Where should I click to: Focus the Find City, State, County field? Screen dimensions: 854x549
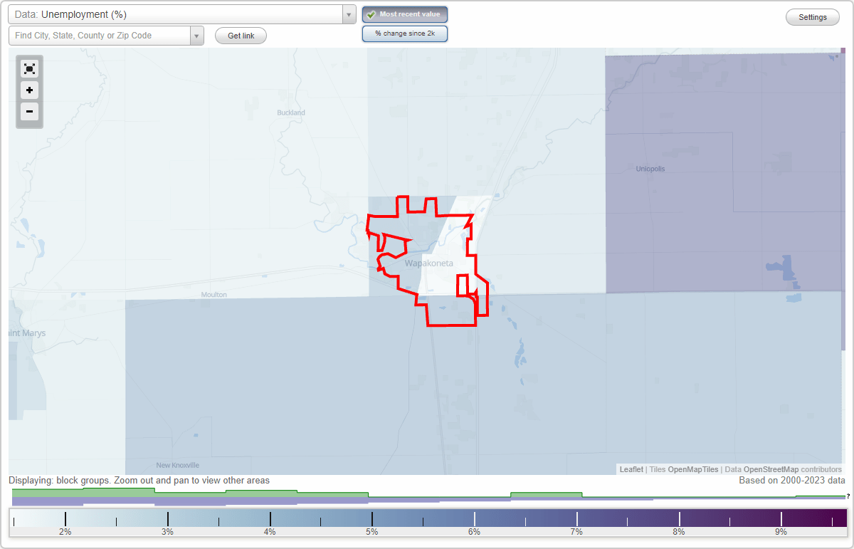(99, 36)
